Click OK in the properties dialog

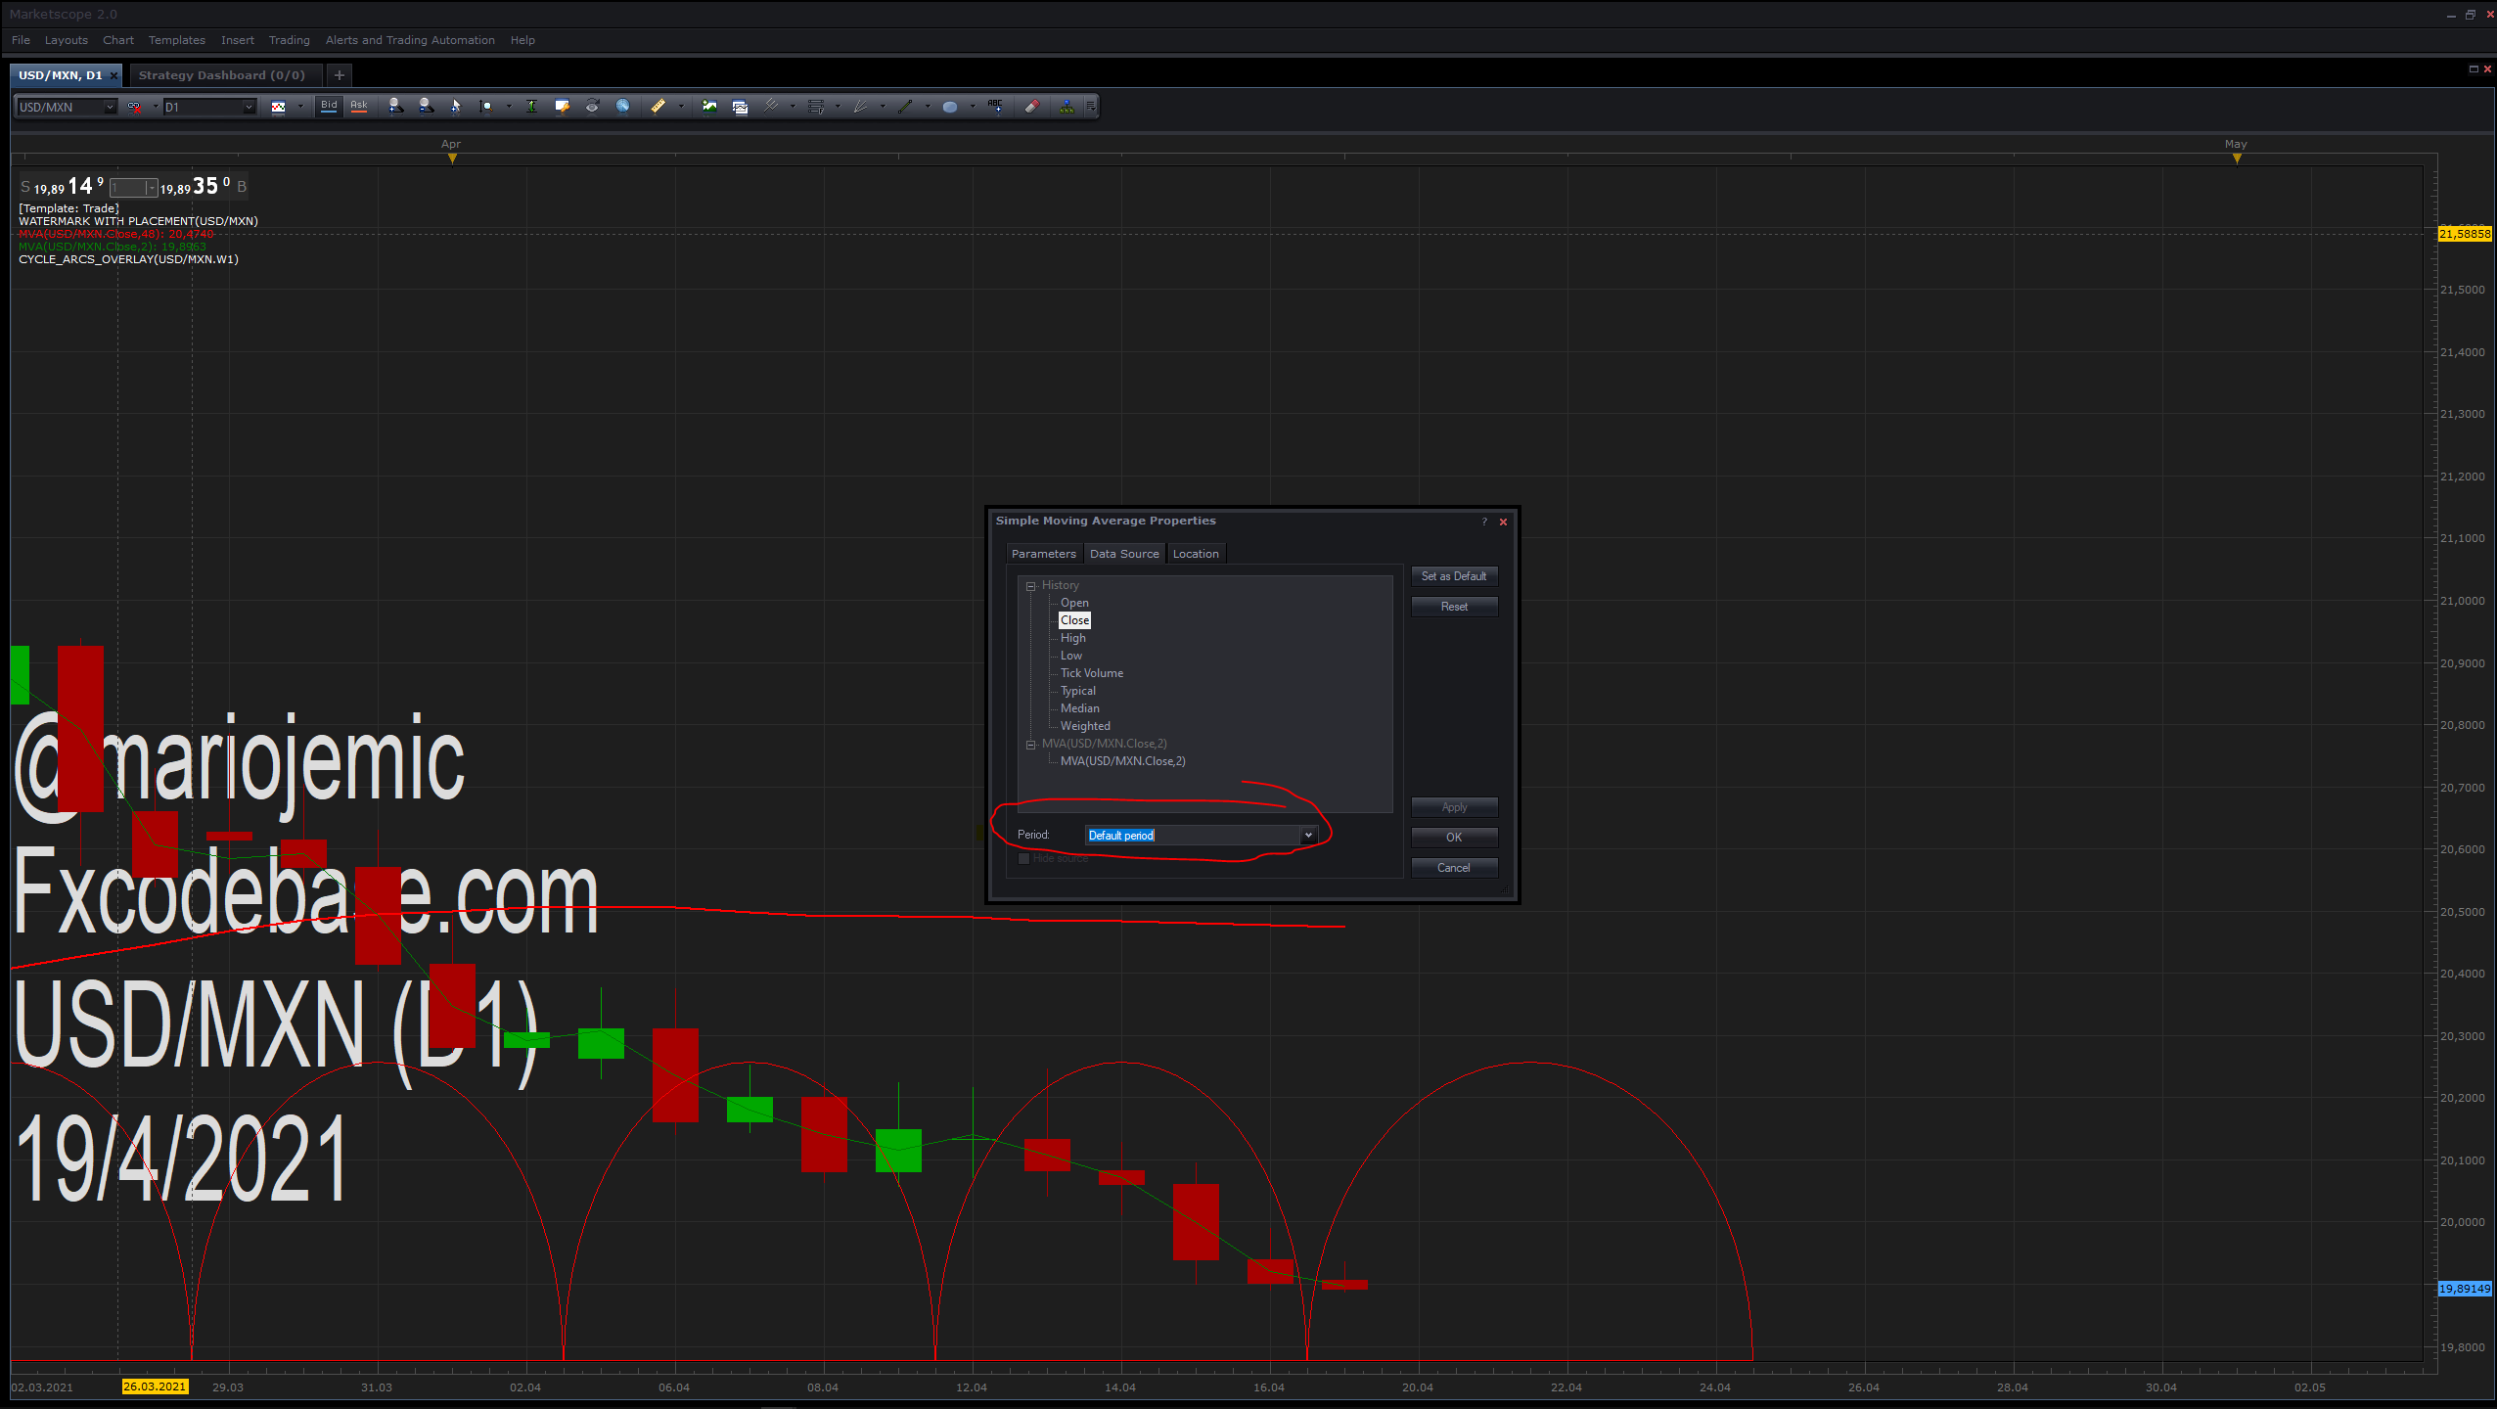click(1454, 838)
